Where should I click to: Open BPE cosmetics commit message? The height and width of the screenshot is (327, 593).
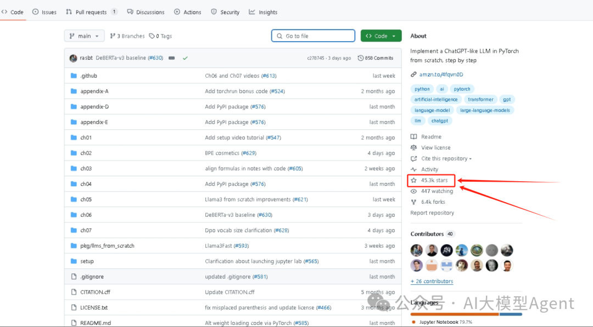222,153
